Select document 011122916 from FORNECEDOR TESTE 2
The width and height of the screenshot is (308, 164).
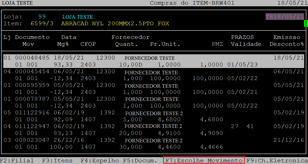tap(32, 113)
